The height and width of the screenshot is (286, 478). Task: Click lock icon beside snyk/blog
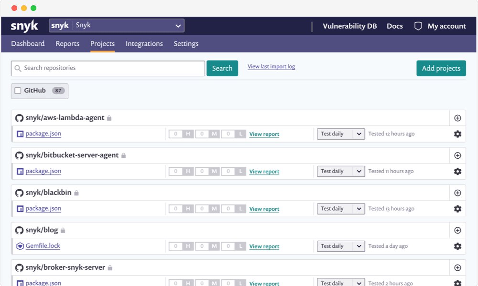(63, 230)
